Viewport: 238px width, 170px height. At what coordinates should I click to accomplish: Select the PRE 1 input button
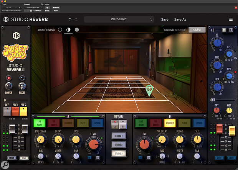15,111
